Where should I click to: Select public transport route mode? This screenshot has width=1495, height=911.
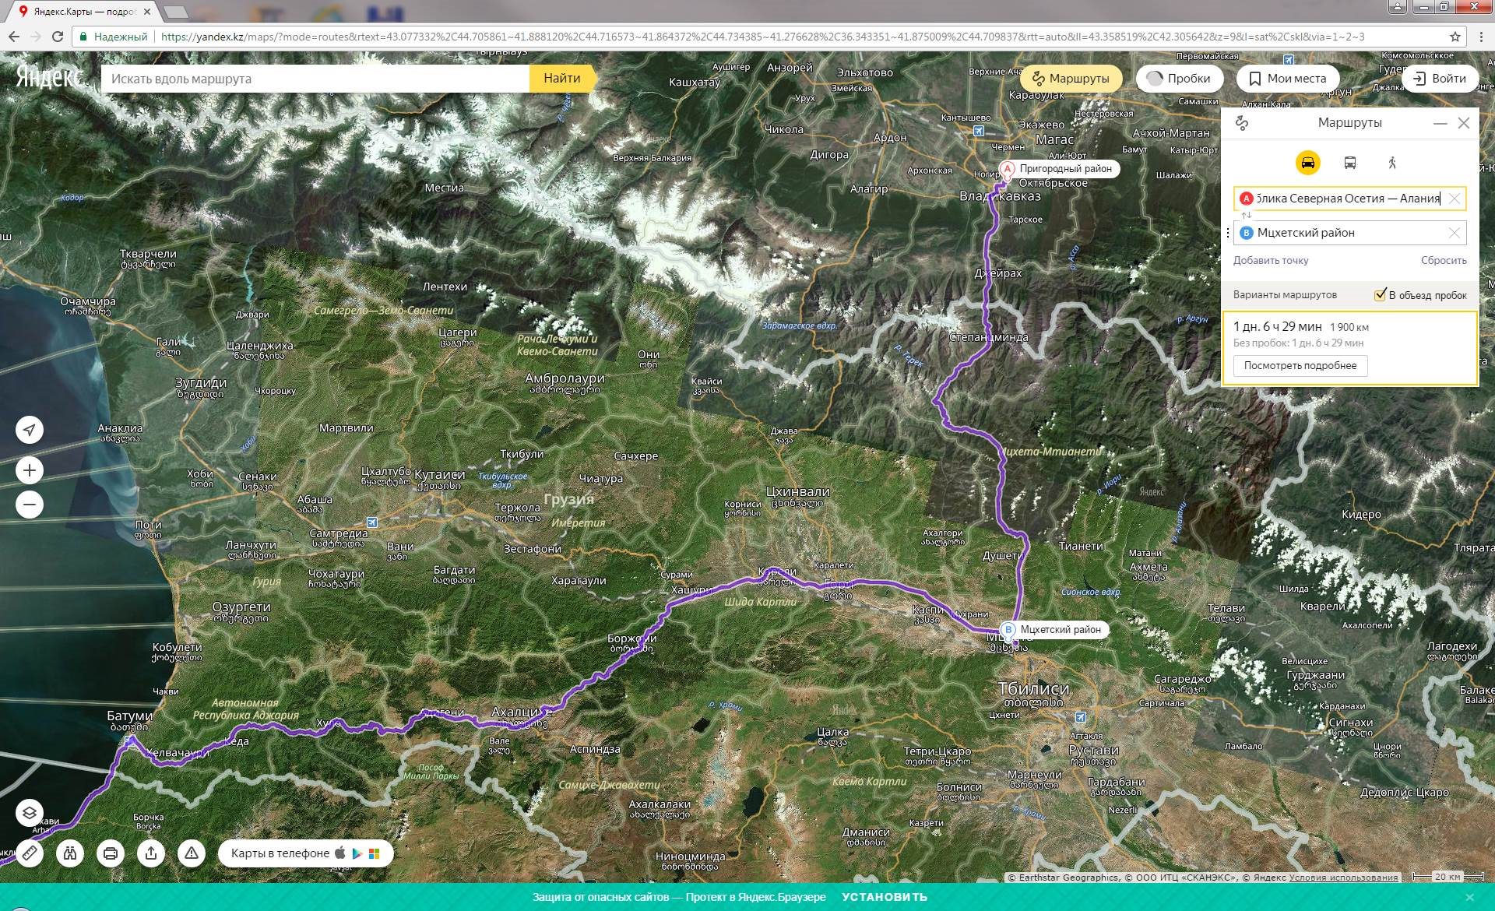click(x=1350, y=163)
